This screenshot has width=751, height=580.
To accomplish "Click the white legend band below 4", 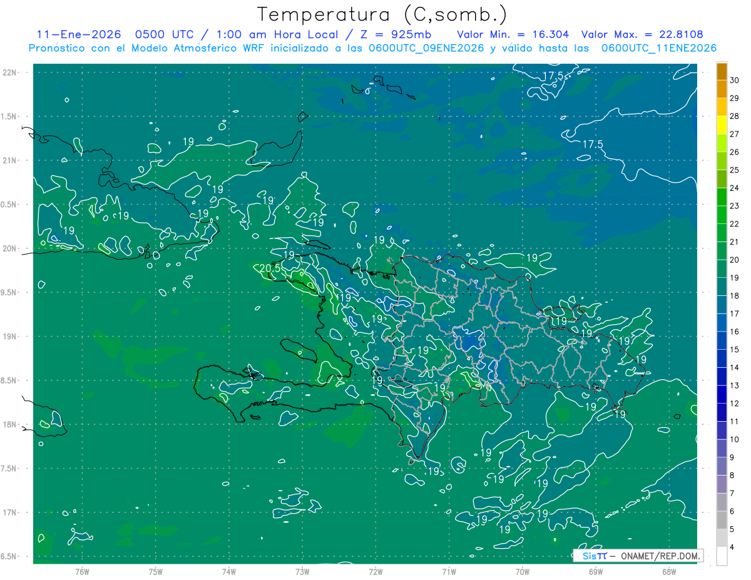I will (722, 556).
